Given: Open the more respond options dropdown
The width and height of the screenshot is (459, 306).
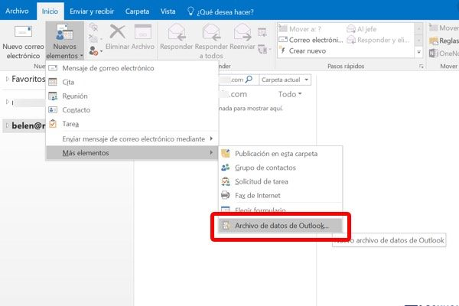Looking at the screenshot, I should coord(265,50).
